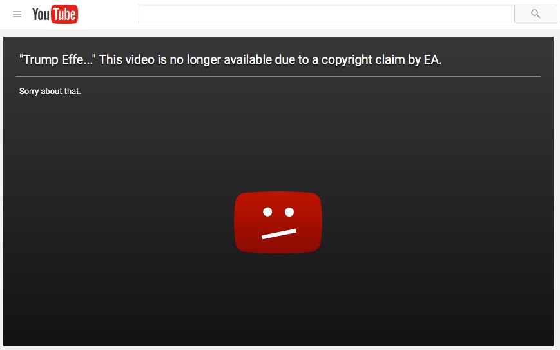The height and width of the screenshot is (350, 560).
Task: Focus the YouTube search input field
Action: click(327, 14)
